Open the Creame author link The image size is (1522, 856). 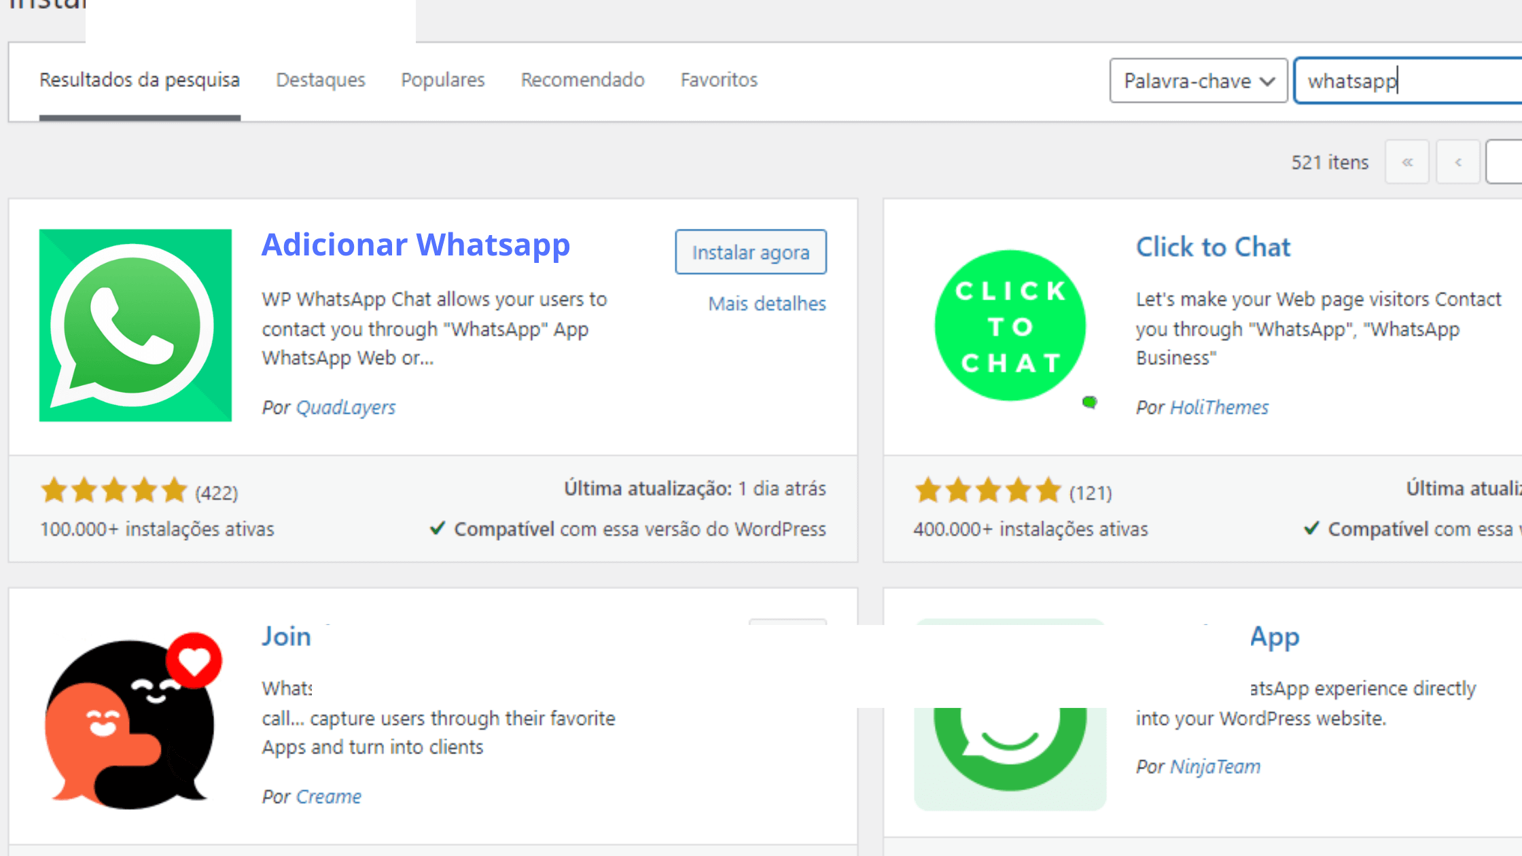(x=329, y=796)
